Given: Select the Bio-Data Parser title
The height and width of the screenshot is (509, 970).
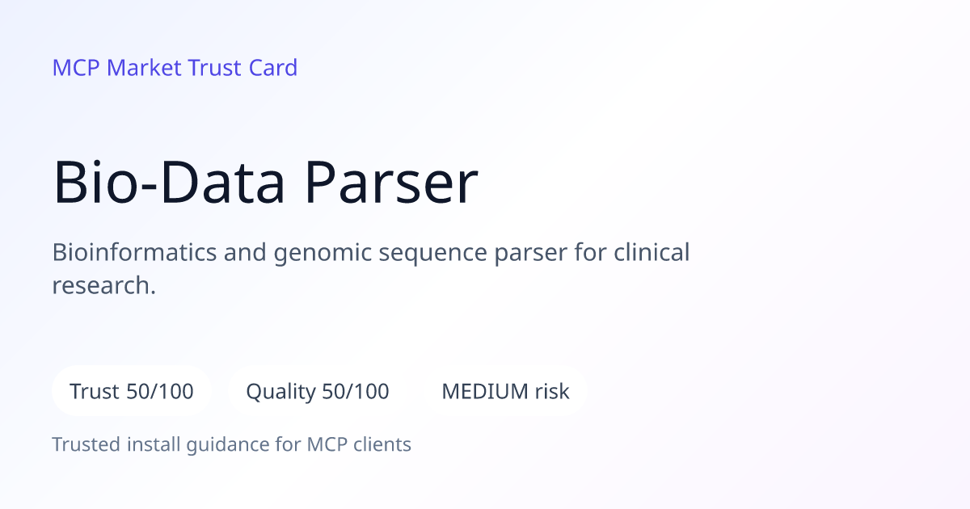Looking at the screenshot, I should [x=266, y=183].
